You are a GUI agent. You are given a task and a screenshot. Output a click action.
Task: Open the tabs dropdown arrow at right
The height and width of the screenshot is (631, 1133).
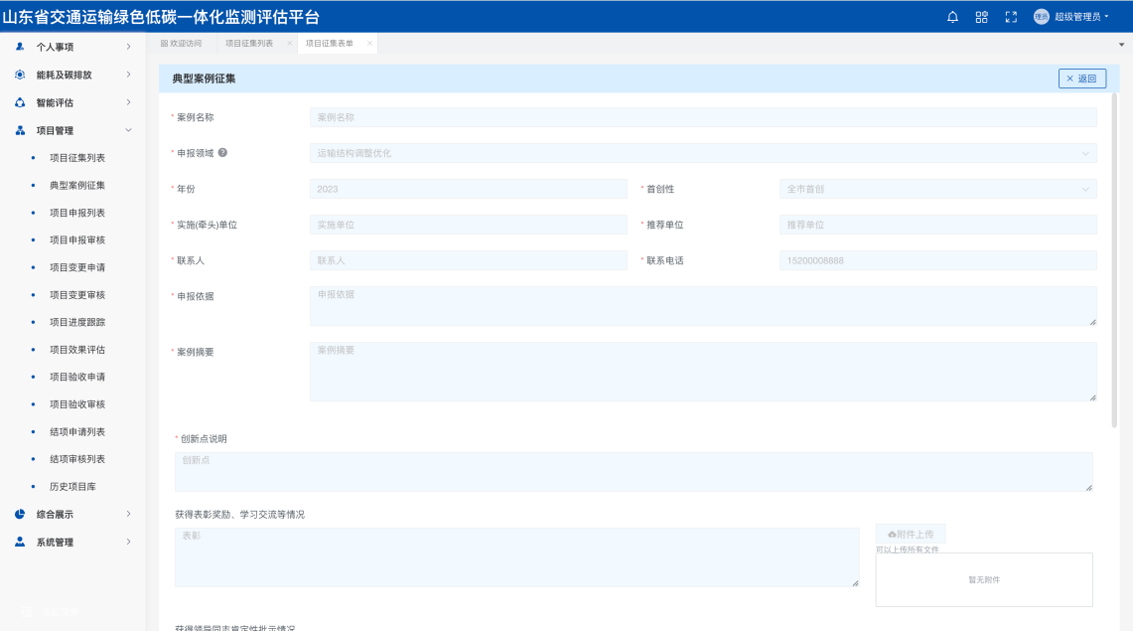pos(1122,44)
